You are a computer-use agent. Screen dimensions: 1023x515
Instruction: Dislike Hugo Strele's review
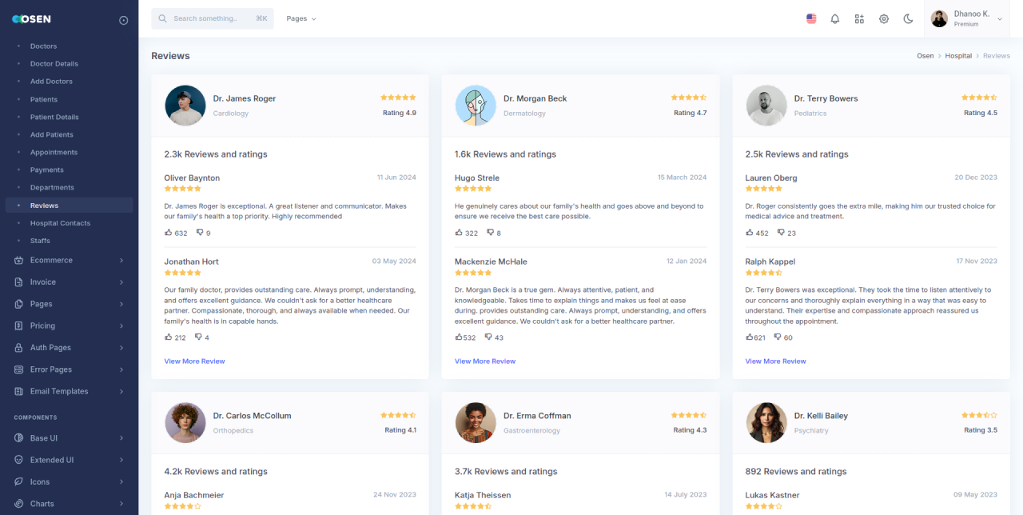(491, 233)
